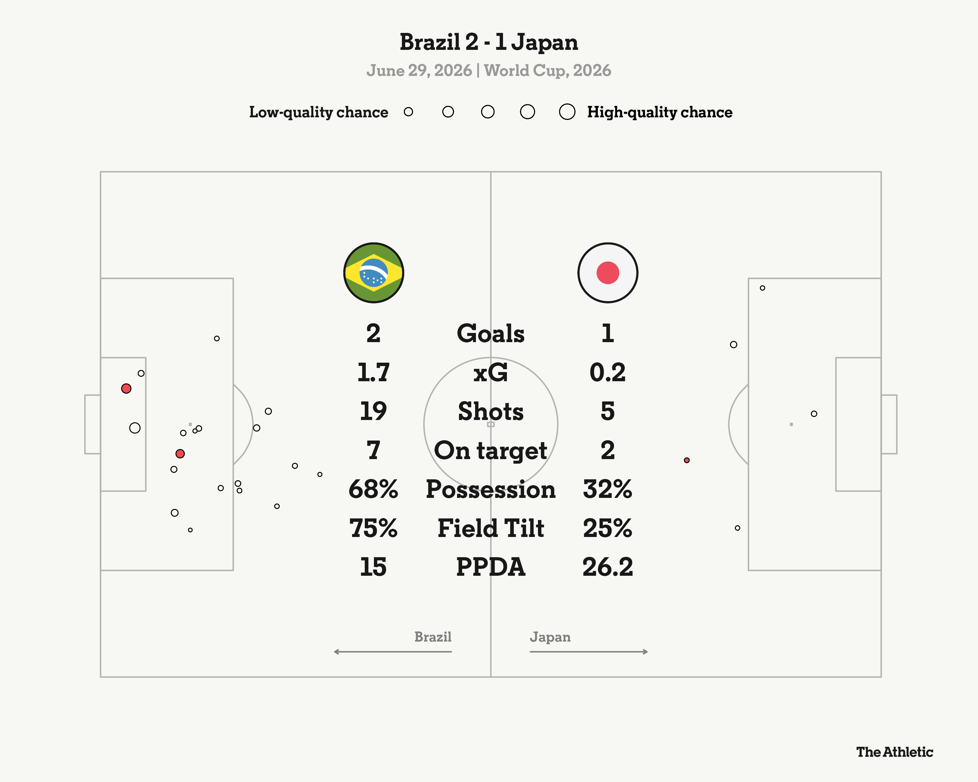This screenshot has width=978, height=782.
Task: Click the Japan attack direction arrow
Action: coord(589,652)
